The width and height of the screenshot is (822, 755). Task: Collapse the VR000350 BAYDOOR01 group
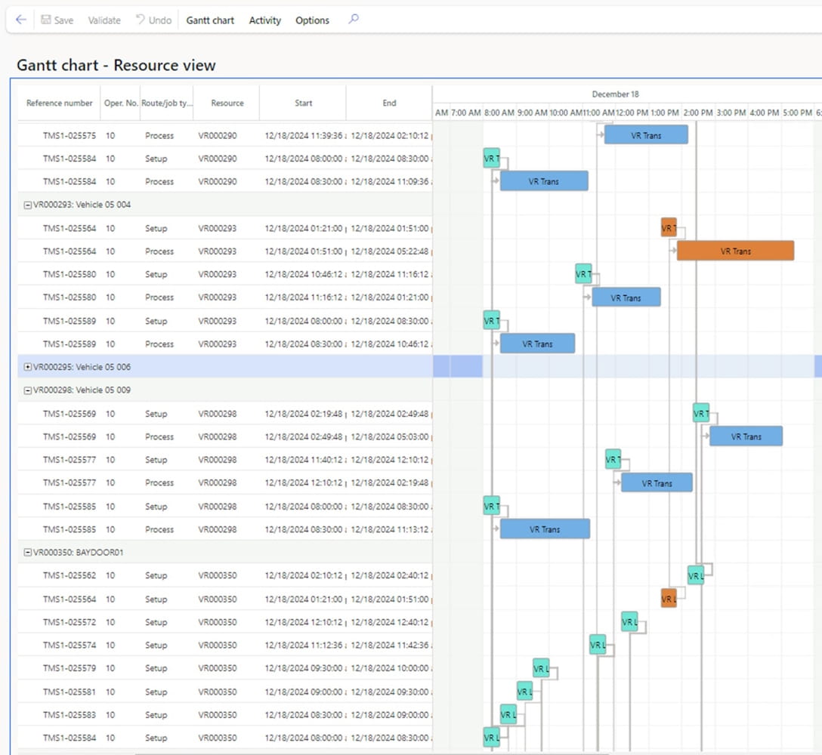(x=28, y=553)
